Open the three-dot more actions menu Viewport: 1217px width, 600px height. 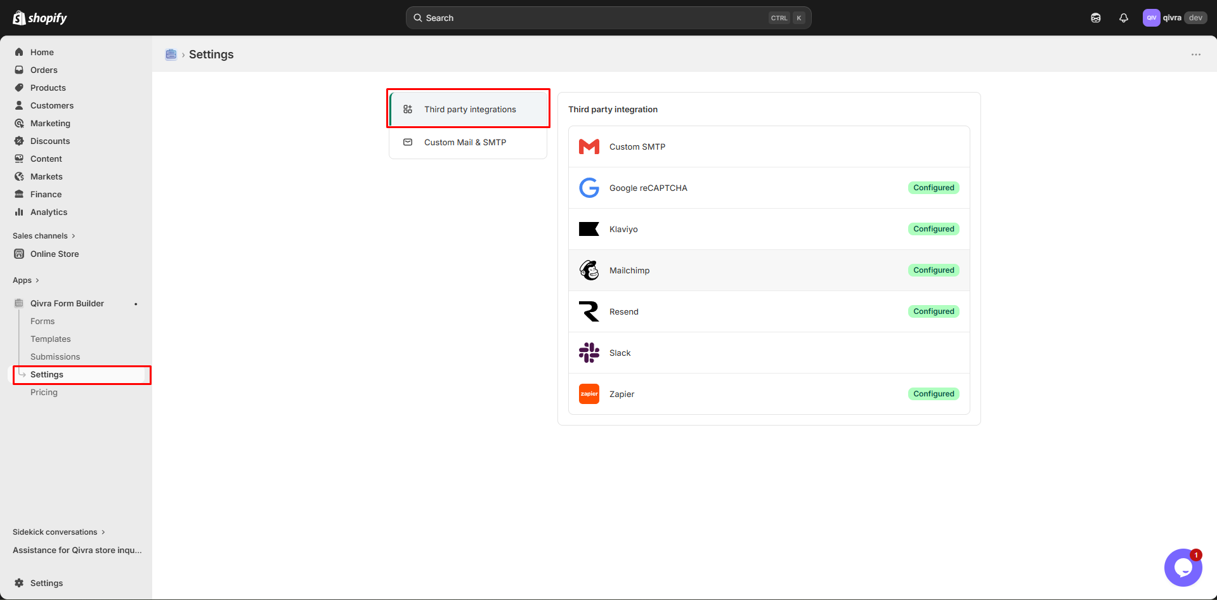pyautogui.click(x=1196, y=55)
